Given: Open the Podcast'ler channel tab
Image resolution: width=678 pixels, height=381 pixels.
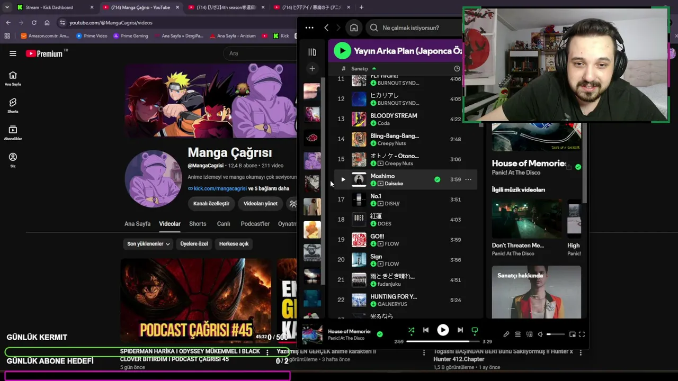Looking at the screenshot, I should 255,224.
